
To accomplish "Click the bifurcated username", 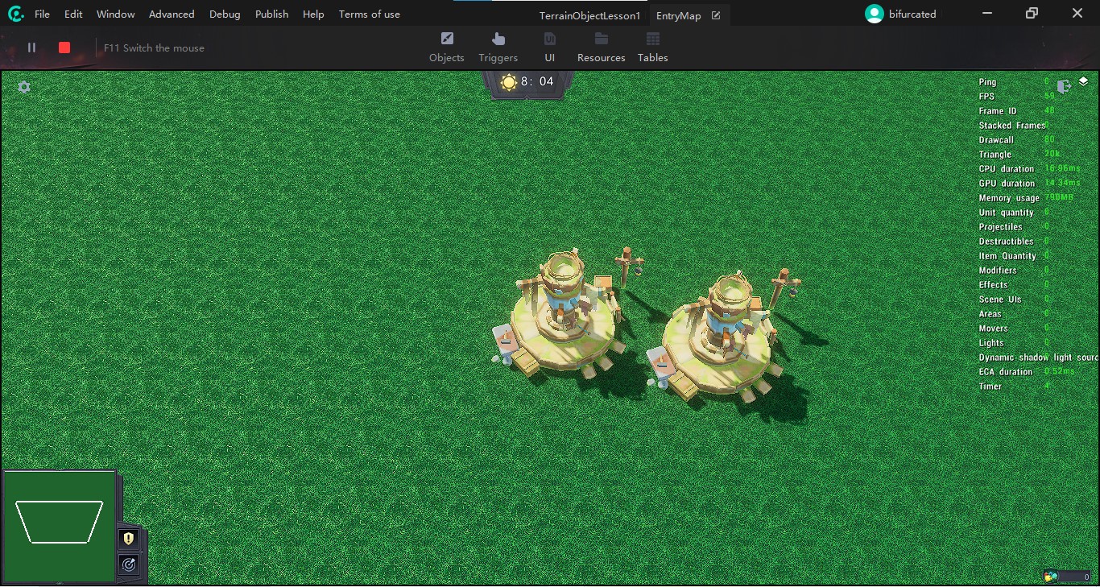I will (x=912, y=14).
